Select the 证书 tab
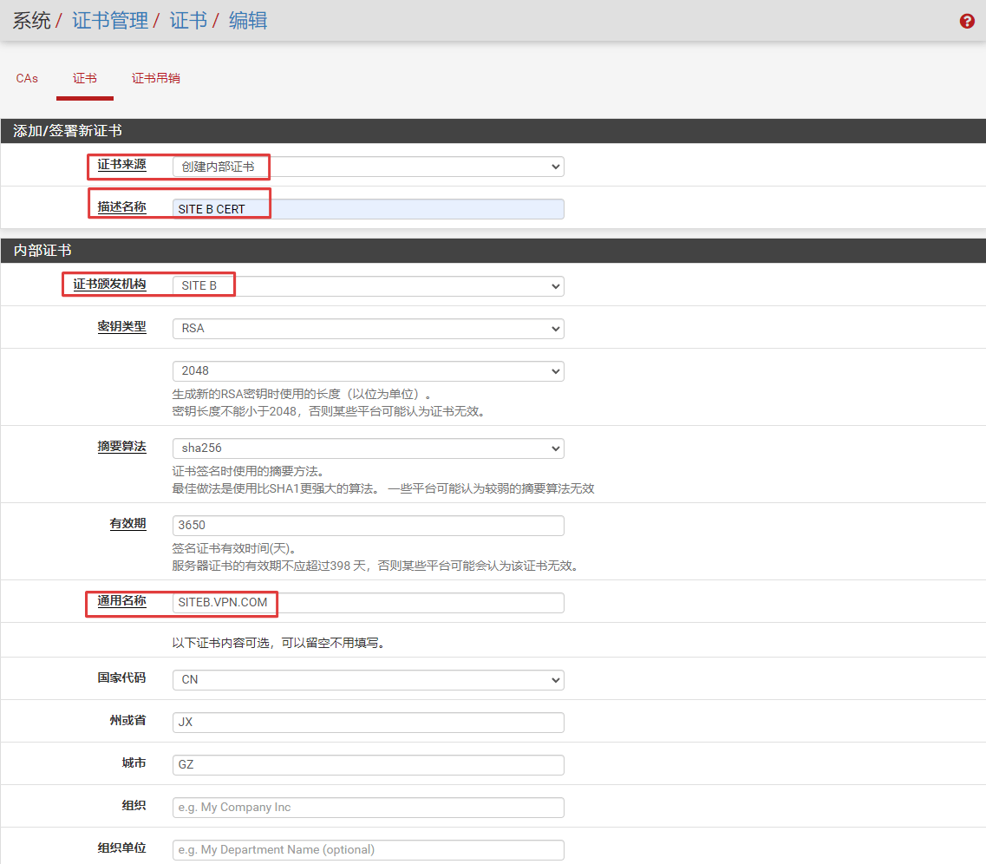The height and width of the screenshot is (864, 986). [x=85, y=78]
